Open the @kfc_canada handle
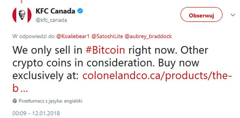The height and width of the screenshot is (118, 240). coord(51,20)
